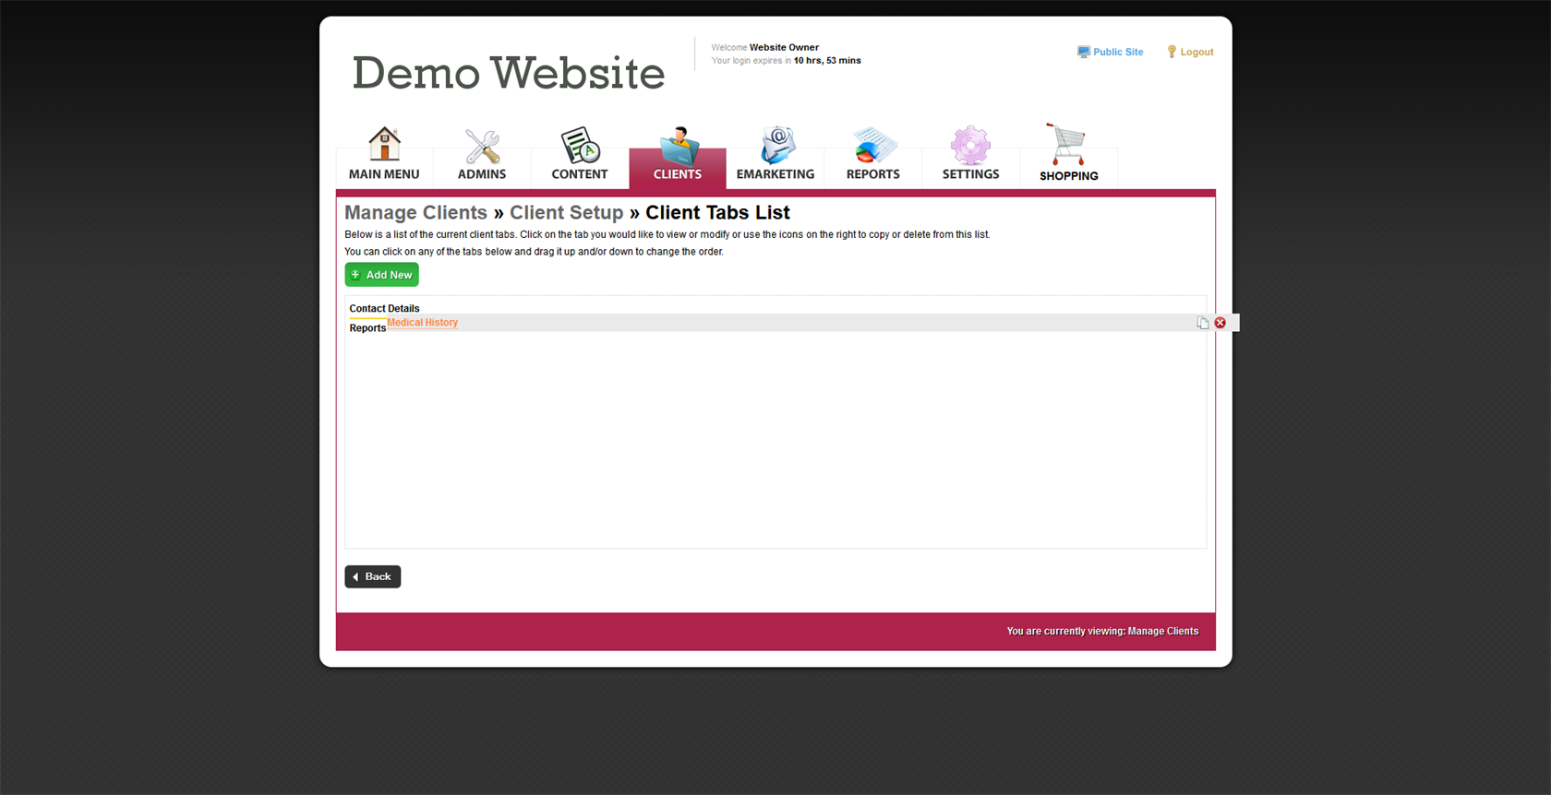Screen dimensions: 1551x795
Task: Log out using the Logout link
Action: (1196, 53)
